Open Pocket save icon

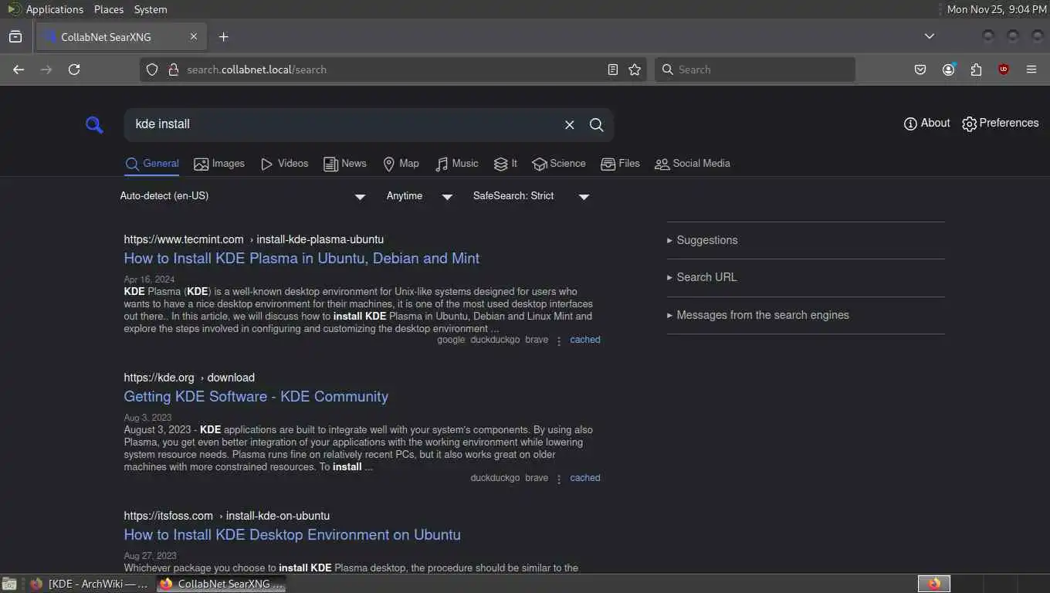click(x=920, y=69)
